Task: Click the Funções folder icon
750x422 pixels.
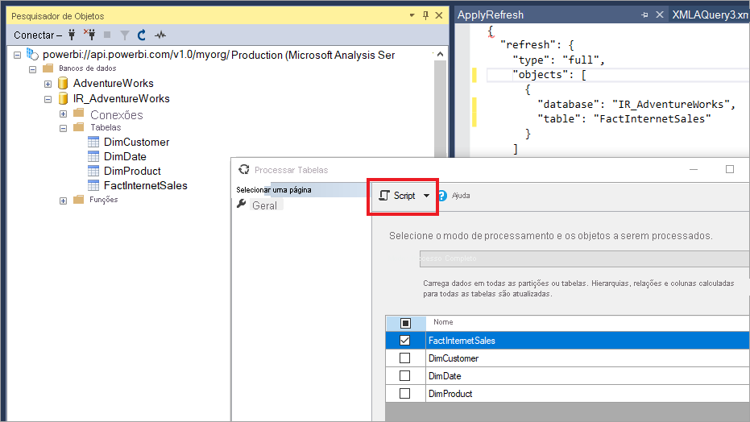Action: click(x=78, y=199)
